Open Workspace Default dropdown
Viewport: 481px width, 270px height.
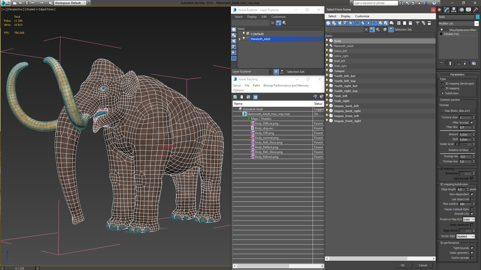(x=70, y=3)
